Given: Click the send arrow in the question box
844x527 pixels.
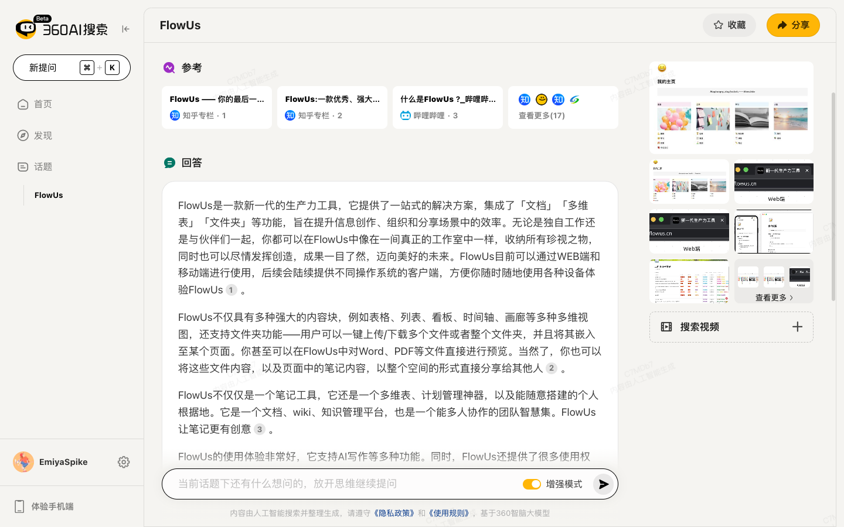Looking at the screenshot, I should tap(603, 484).
